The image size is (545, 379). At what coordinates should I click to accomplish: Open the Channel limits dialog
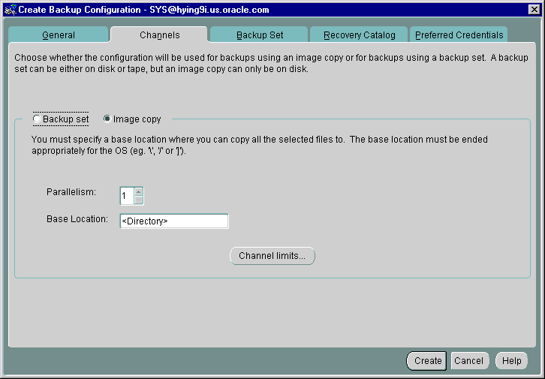(272, 256)
